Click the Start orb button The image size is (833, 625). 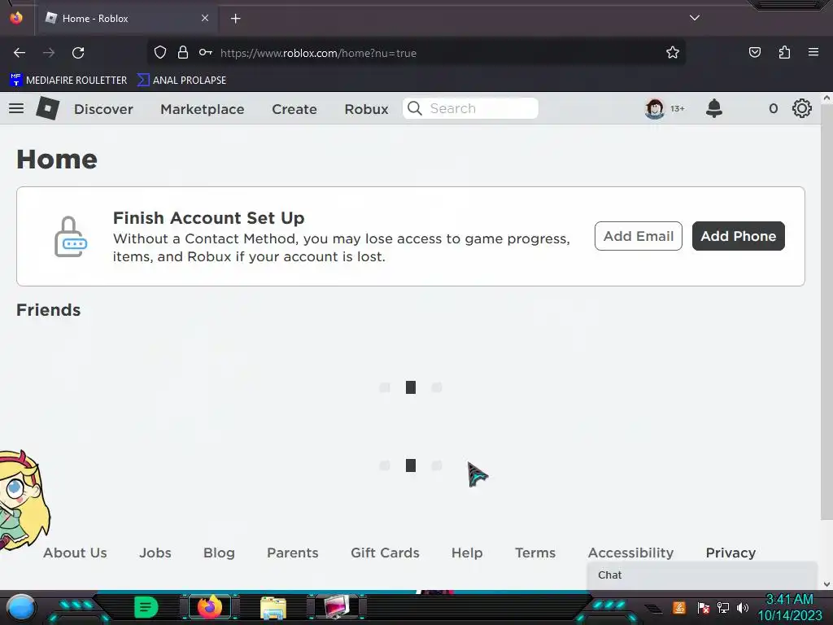tap(21, 608)
